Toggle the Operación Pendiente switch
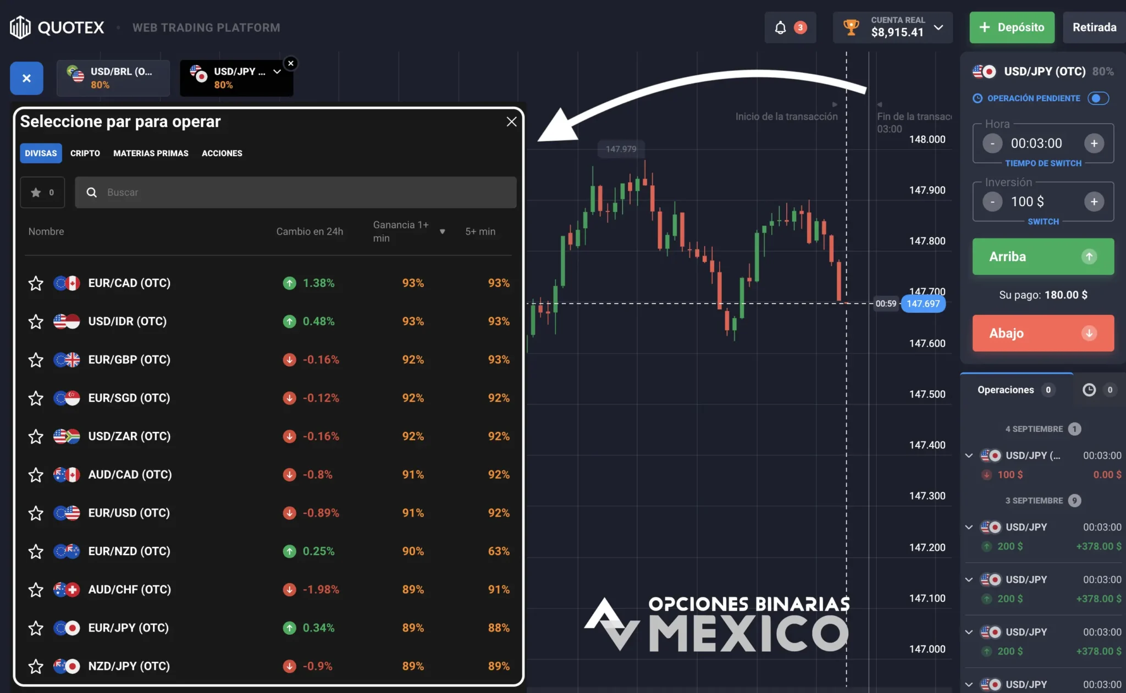 pyautogui.click(x=1098, y=98)
